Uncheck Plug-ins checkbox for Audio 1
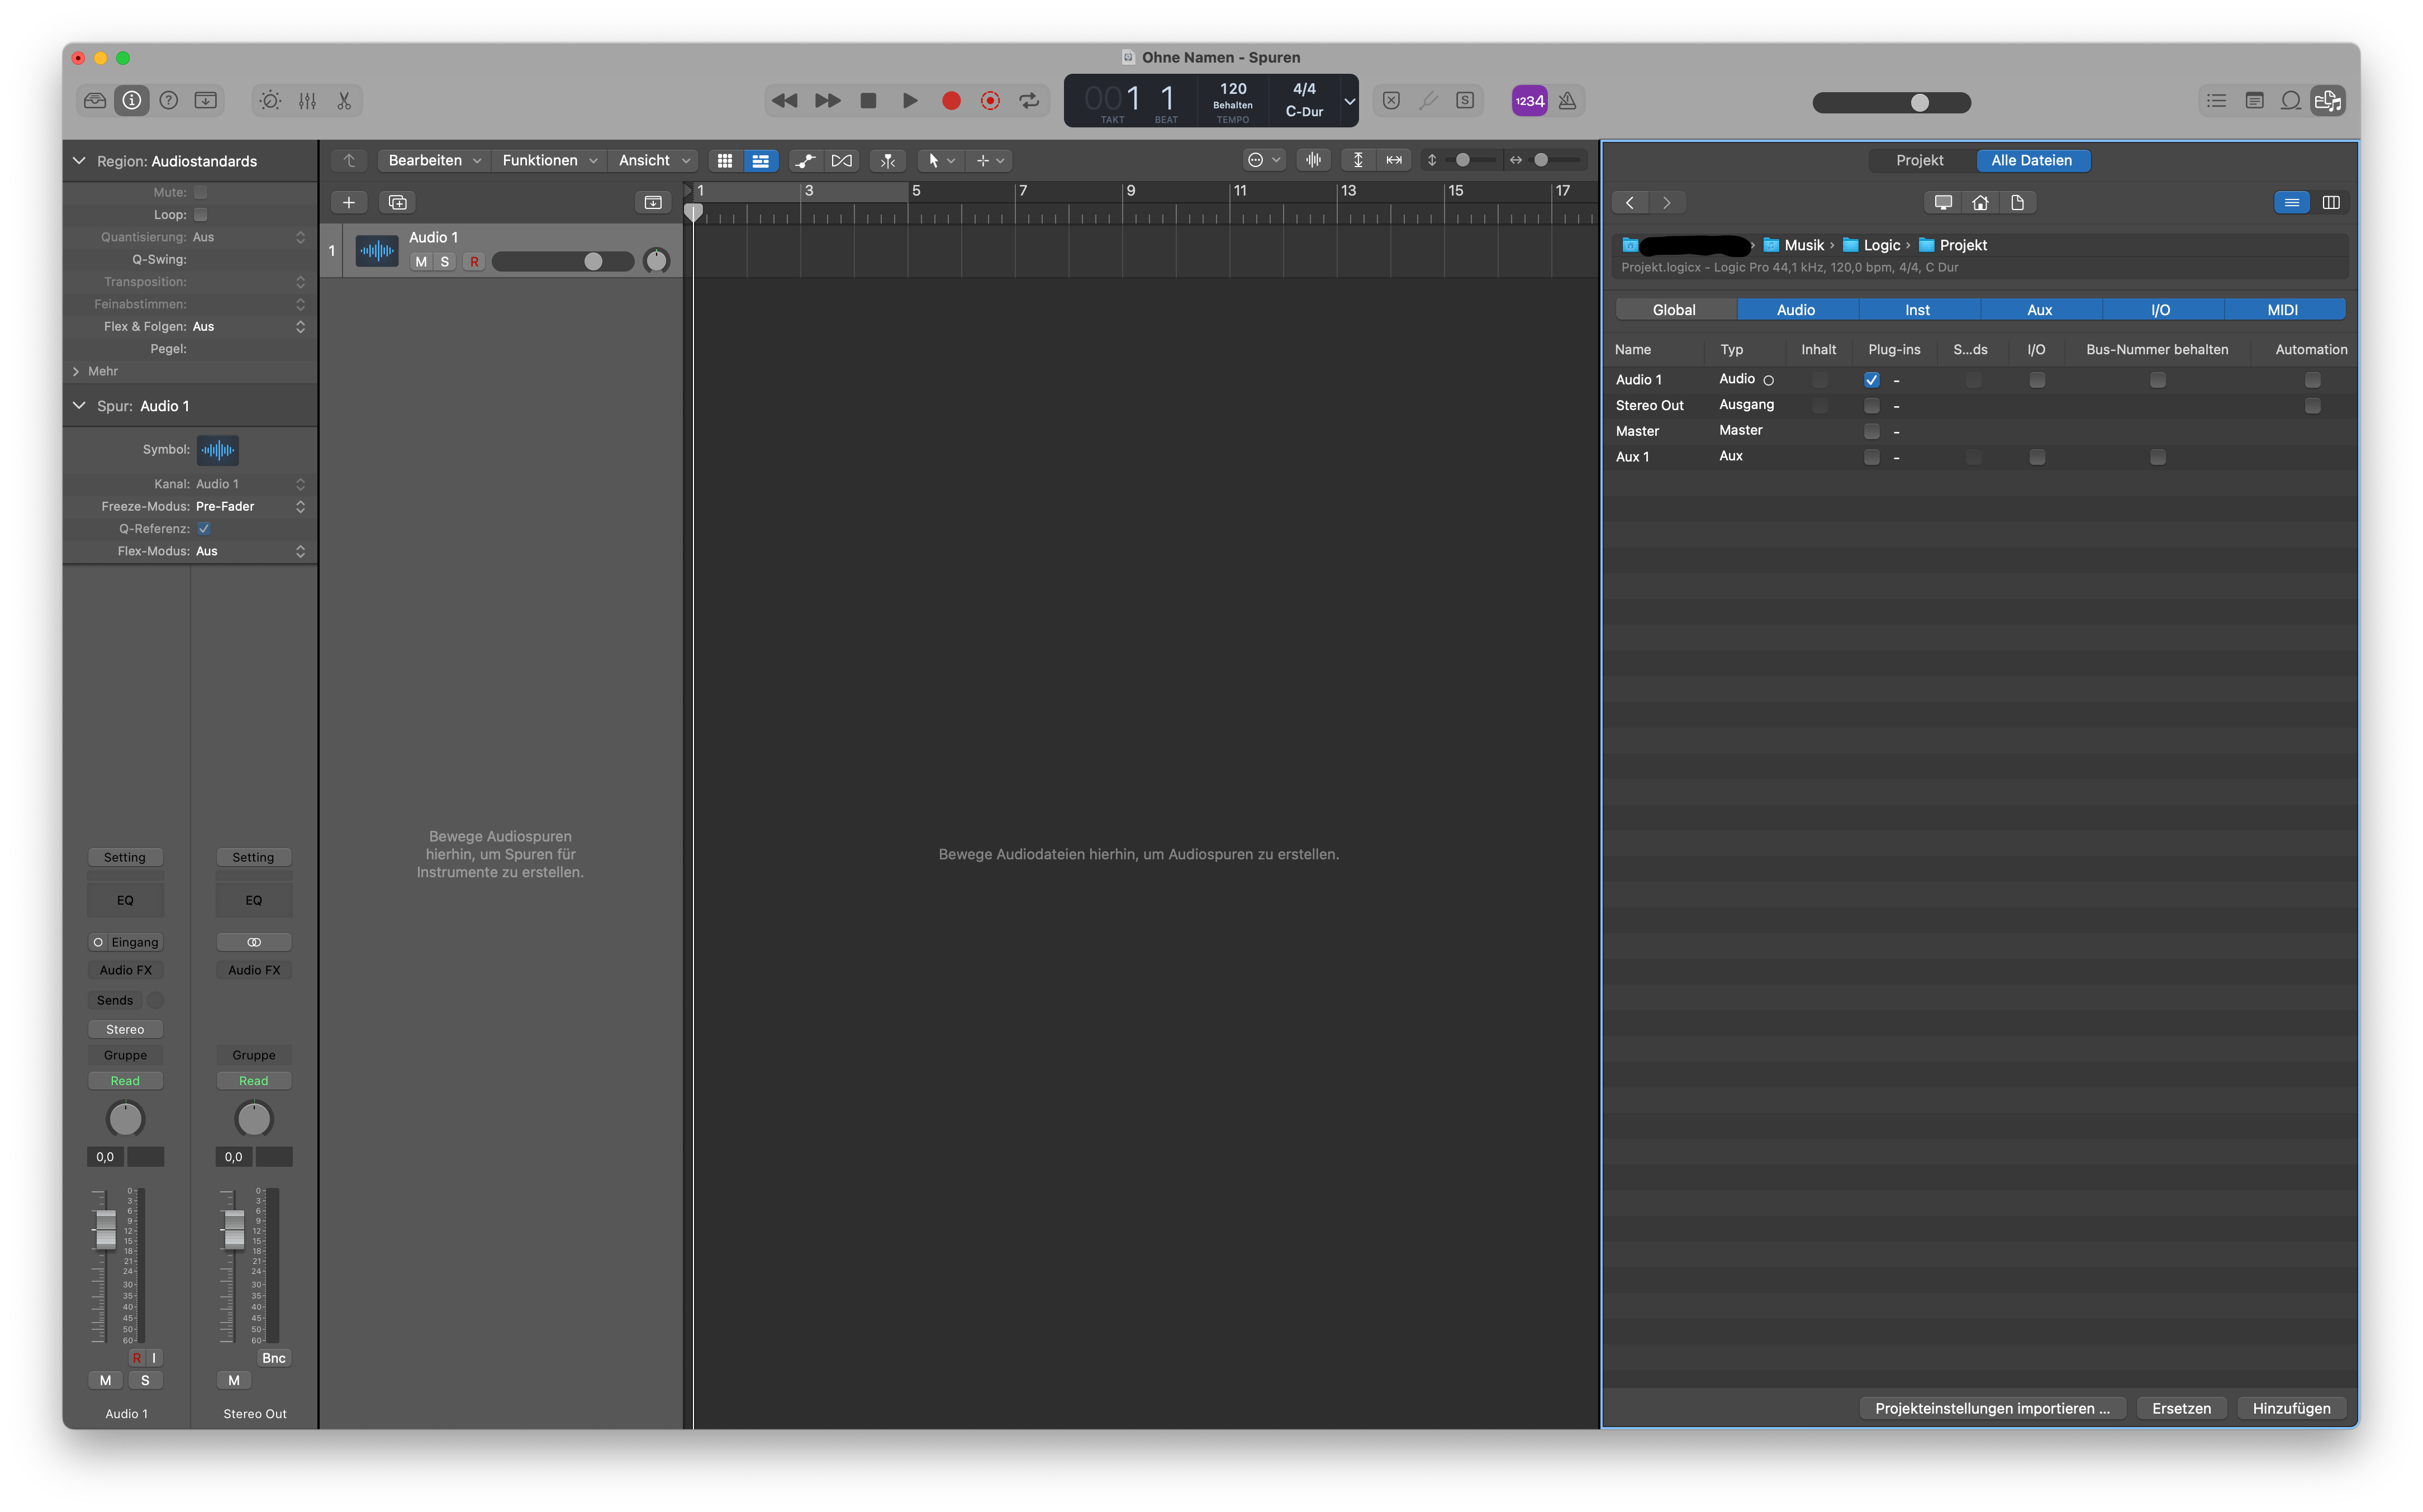The height and width of the screenshot is (1512, 2423). (x=1871, y=380)
